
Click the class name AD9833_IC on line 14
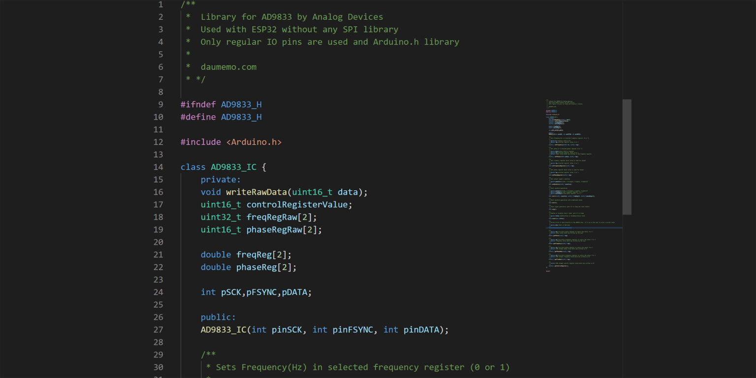coord(233,167)
